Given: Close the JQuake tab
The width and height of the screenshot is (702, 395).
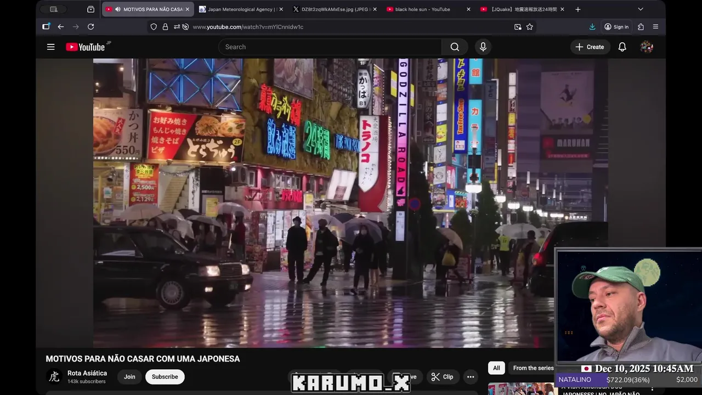Looking at the screenshot, I should point(562,9).
